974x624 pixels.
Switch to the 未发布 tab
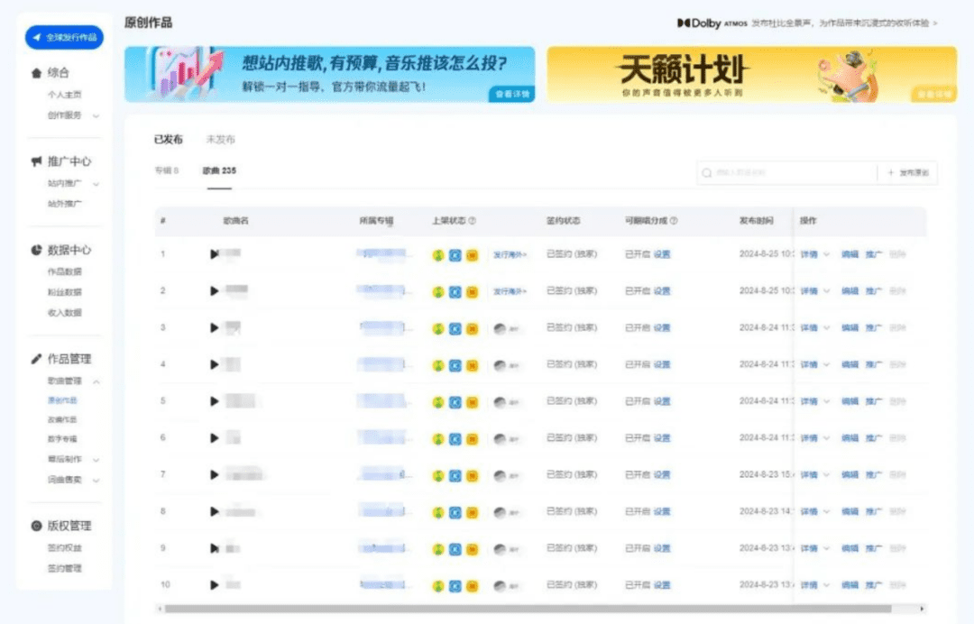pyautogui.click(x=220, y=140)
